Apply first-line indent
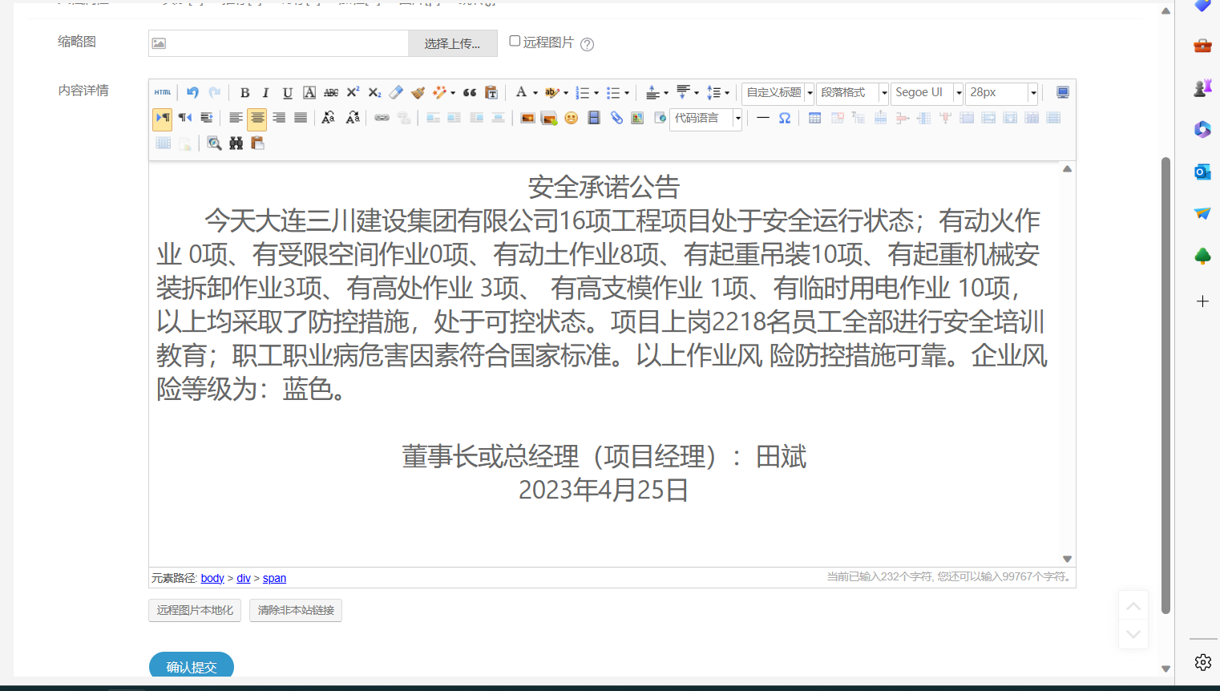This screenshot has height=691, width=1220. [207, 119]
